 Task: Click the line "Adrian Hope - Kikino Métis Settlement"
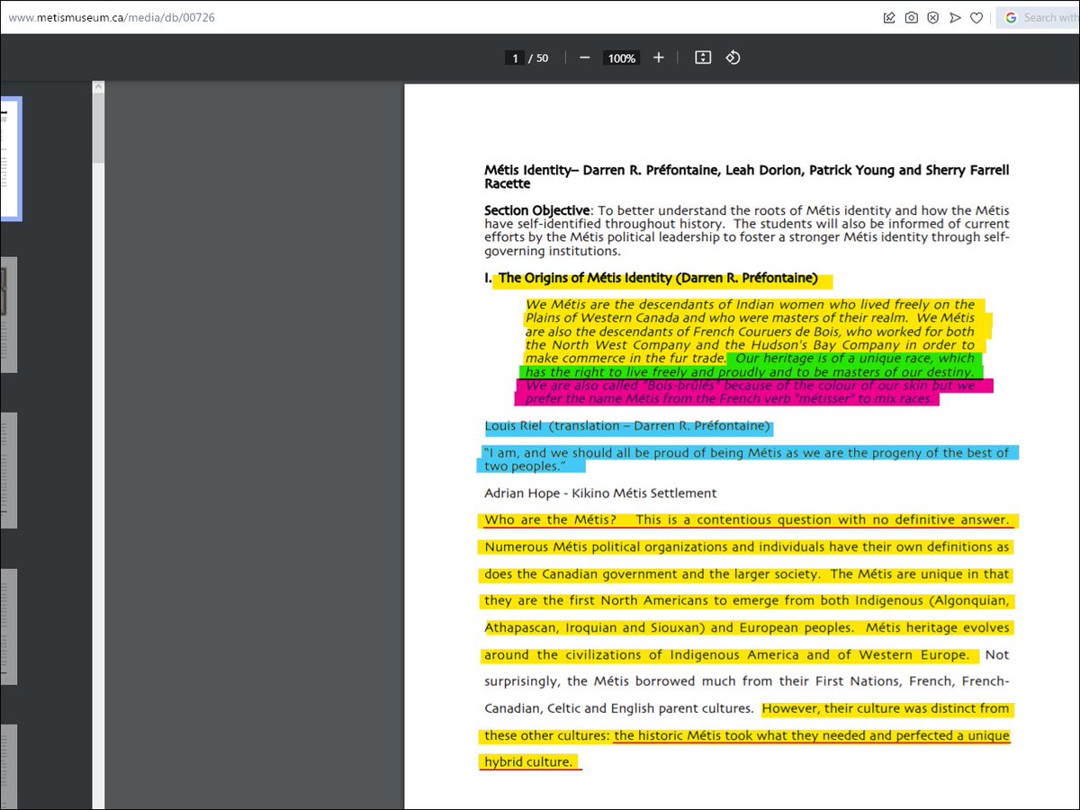(x=600, y=493)
